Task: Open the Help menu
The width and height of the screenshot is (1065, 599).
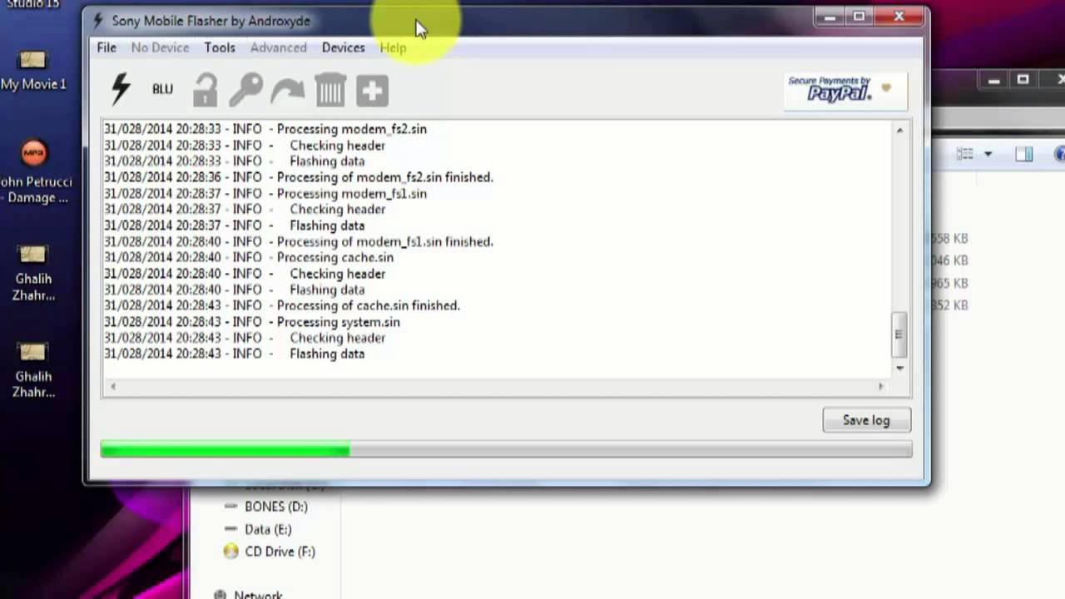Action: coord(393,47)
